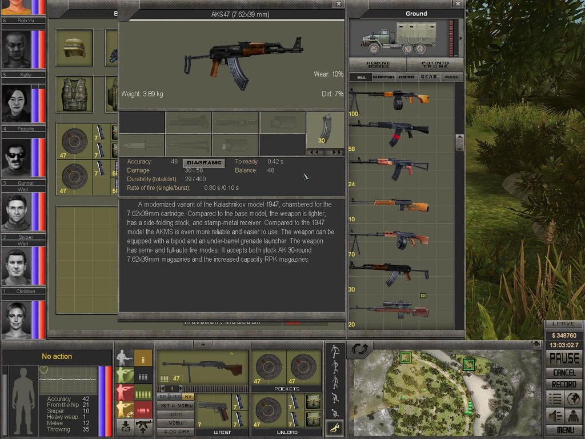Choose long five-round burst fire mode
The image size is (585, 439).
click(x=143, y=393)
